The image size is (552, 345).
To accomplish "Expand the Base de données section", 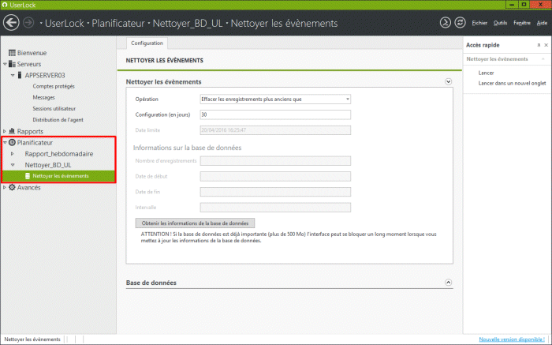I will (x=448, y=283).
